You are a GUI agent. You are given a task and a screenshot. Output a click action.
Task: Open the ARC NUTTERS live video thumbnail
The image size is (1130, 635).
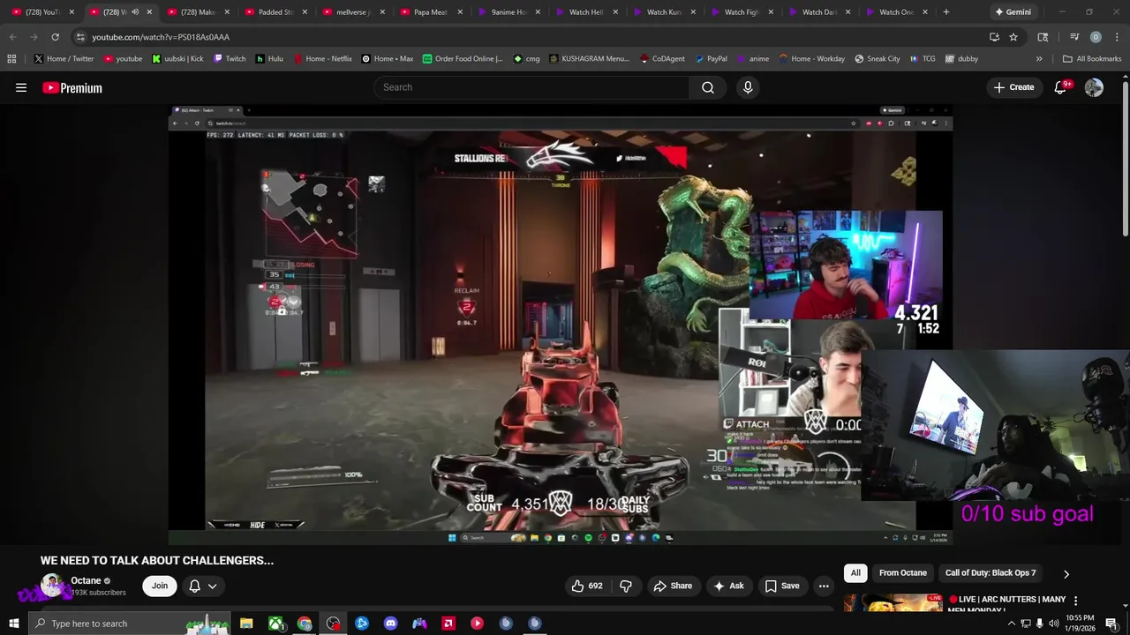[x=893, y=603]
